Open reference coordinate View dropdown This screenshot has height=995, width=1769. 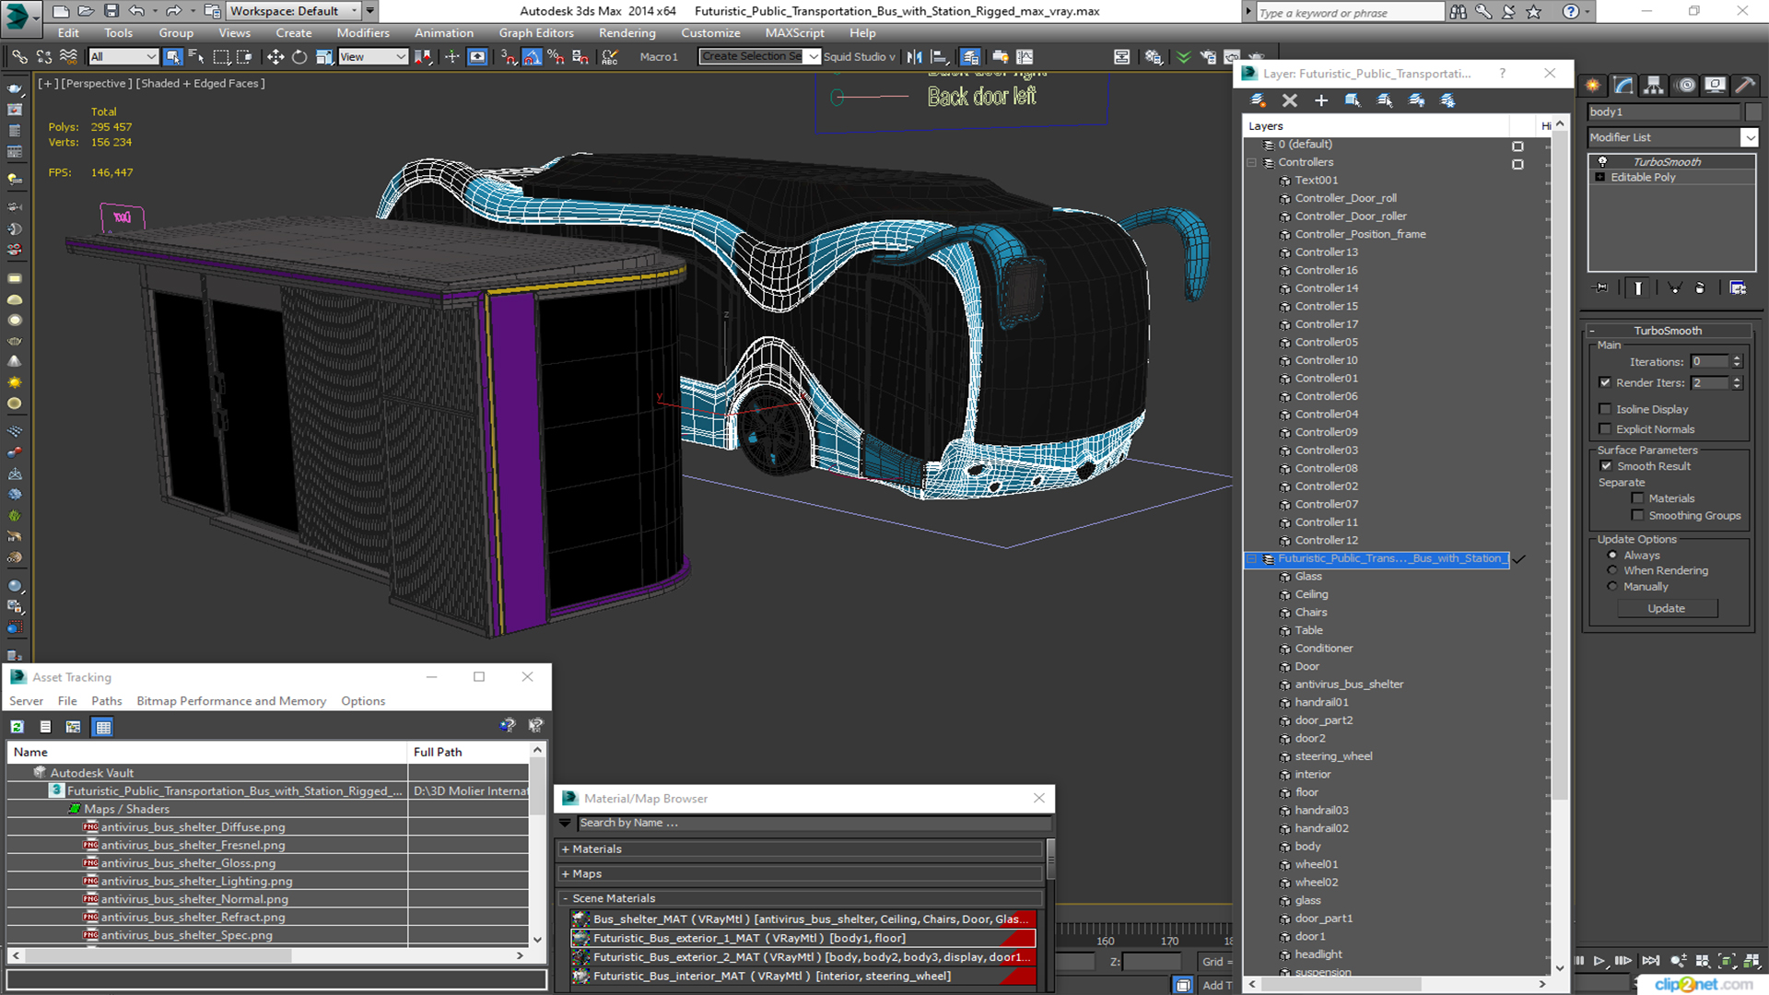[x=373, y=57]
